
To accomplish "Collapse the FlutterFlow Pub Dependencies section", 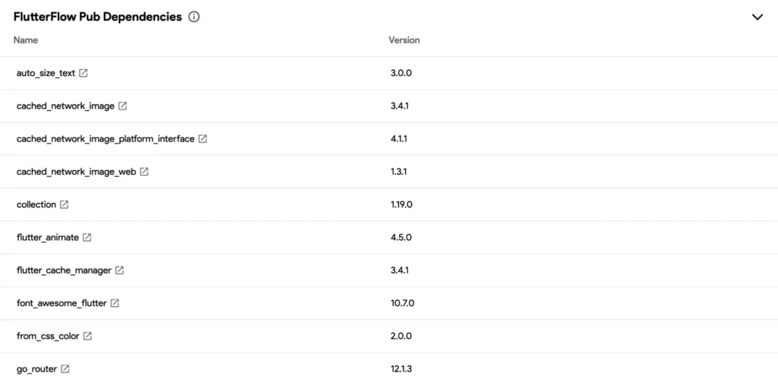I will [757, 17].
